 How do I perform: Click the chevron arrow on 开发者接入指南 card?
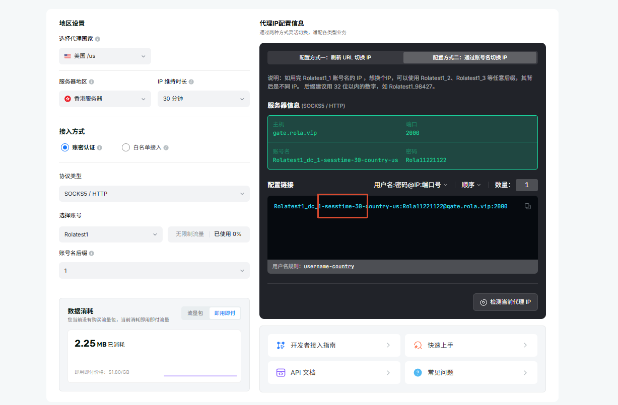[388, 345]
